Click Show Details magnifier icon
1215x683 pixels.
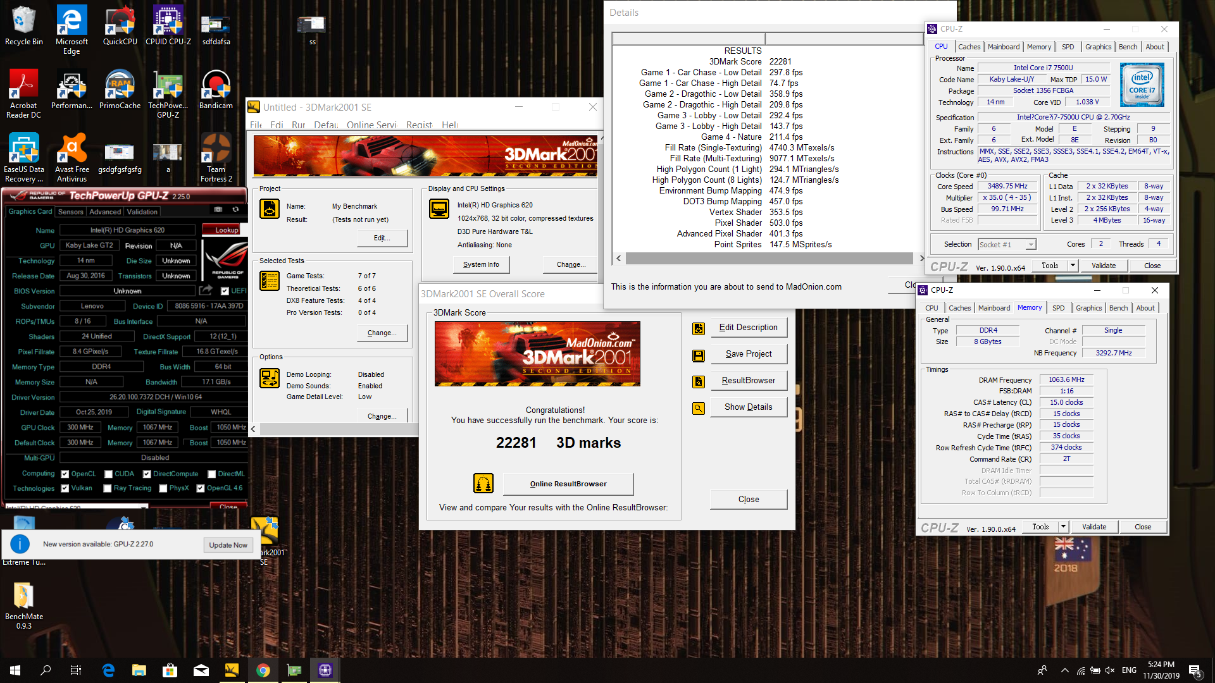[x=699, y=409]
